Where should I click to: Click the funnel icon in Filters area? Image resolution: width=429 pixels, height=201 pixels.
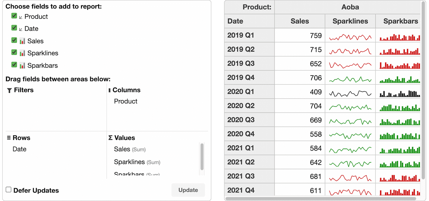point(9,90)
